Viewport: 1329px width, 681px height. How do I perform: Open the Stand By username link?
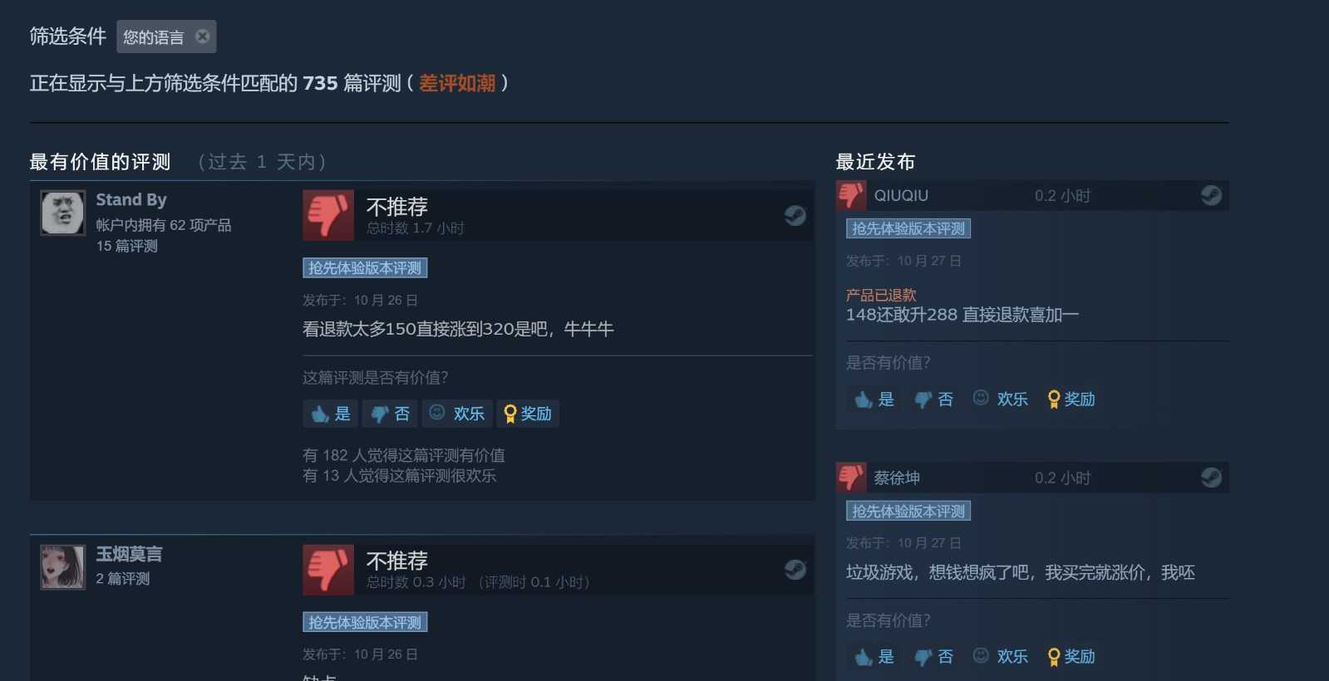pos(131,199)
